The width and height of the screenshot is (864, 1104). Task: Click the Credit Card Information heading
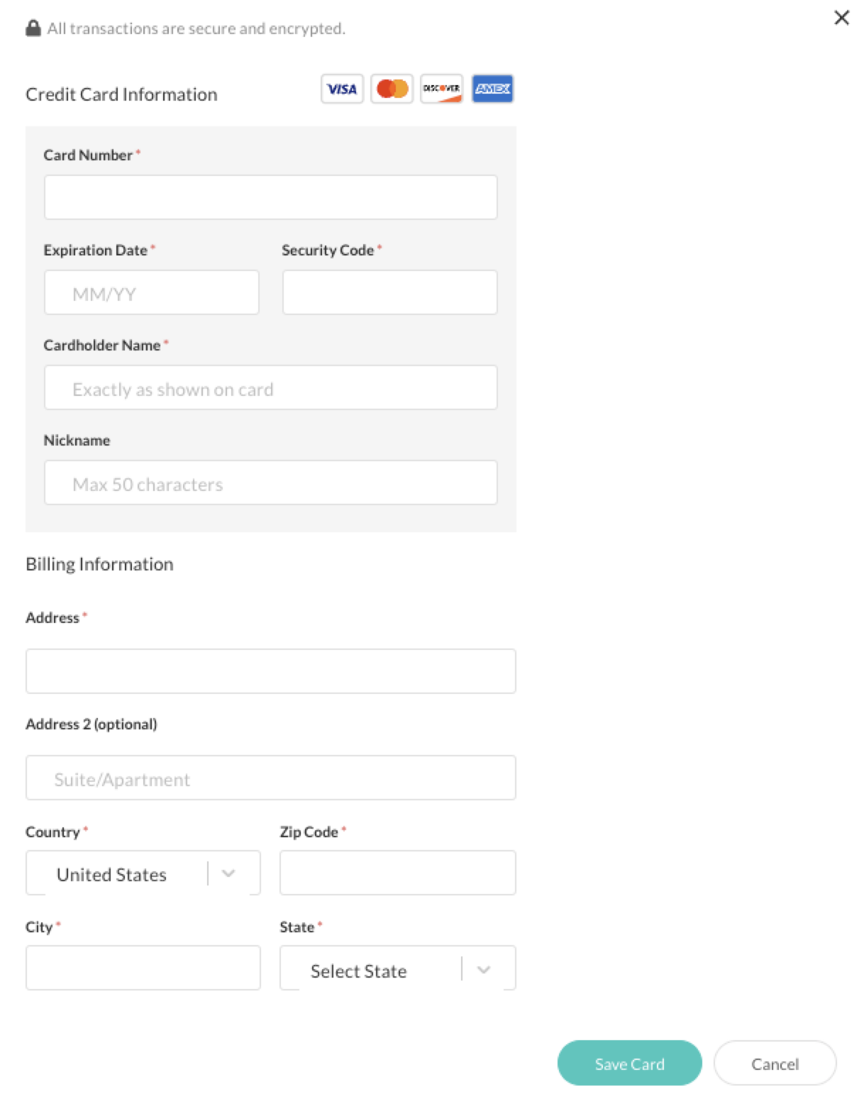coord(121,93)
